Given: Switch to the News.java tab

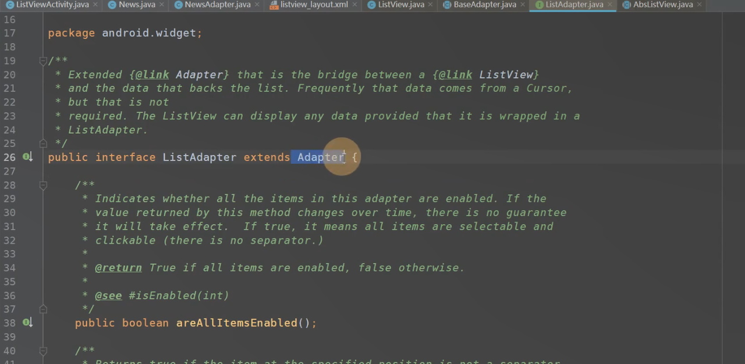Looking at the screenshot, I should pos(137,5).
